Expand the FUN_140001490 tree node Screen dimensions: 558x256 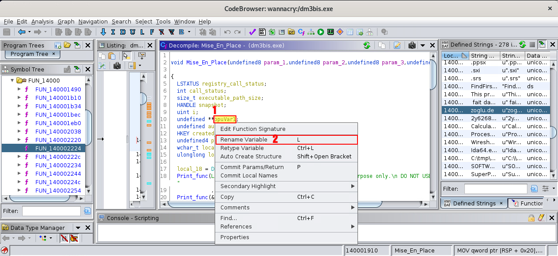point(19,89)
